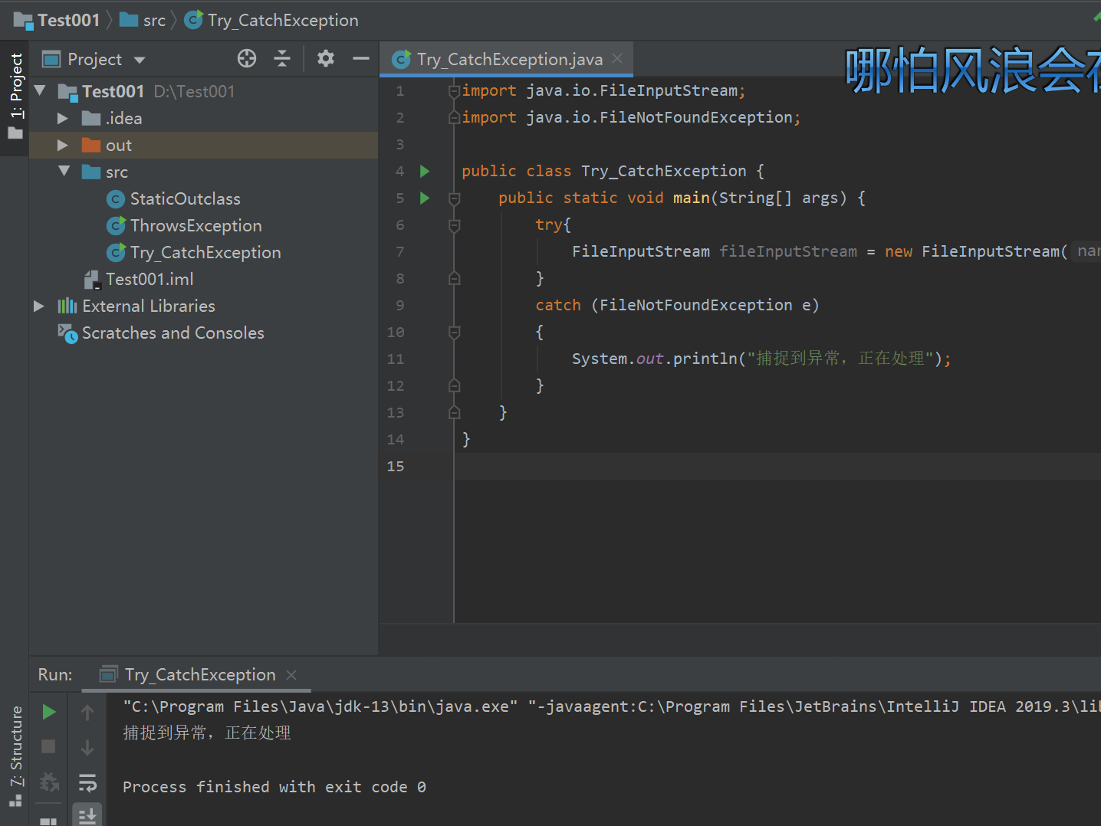Expand the .idea folder

63,119
